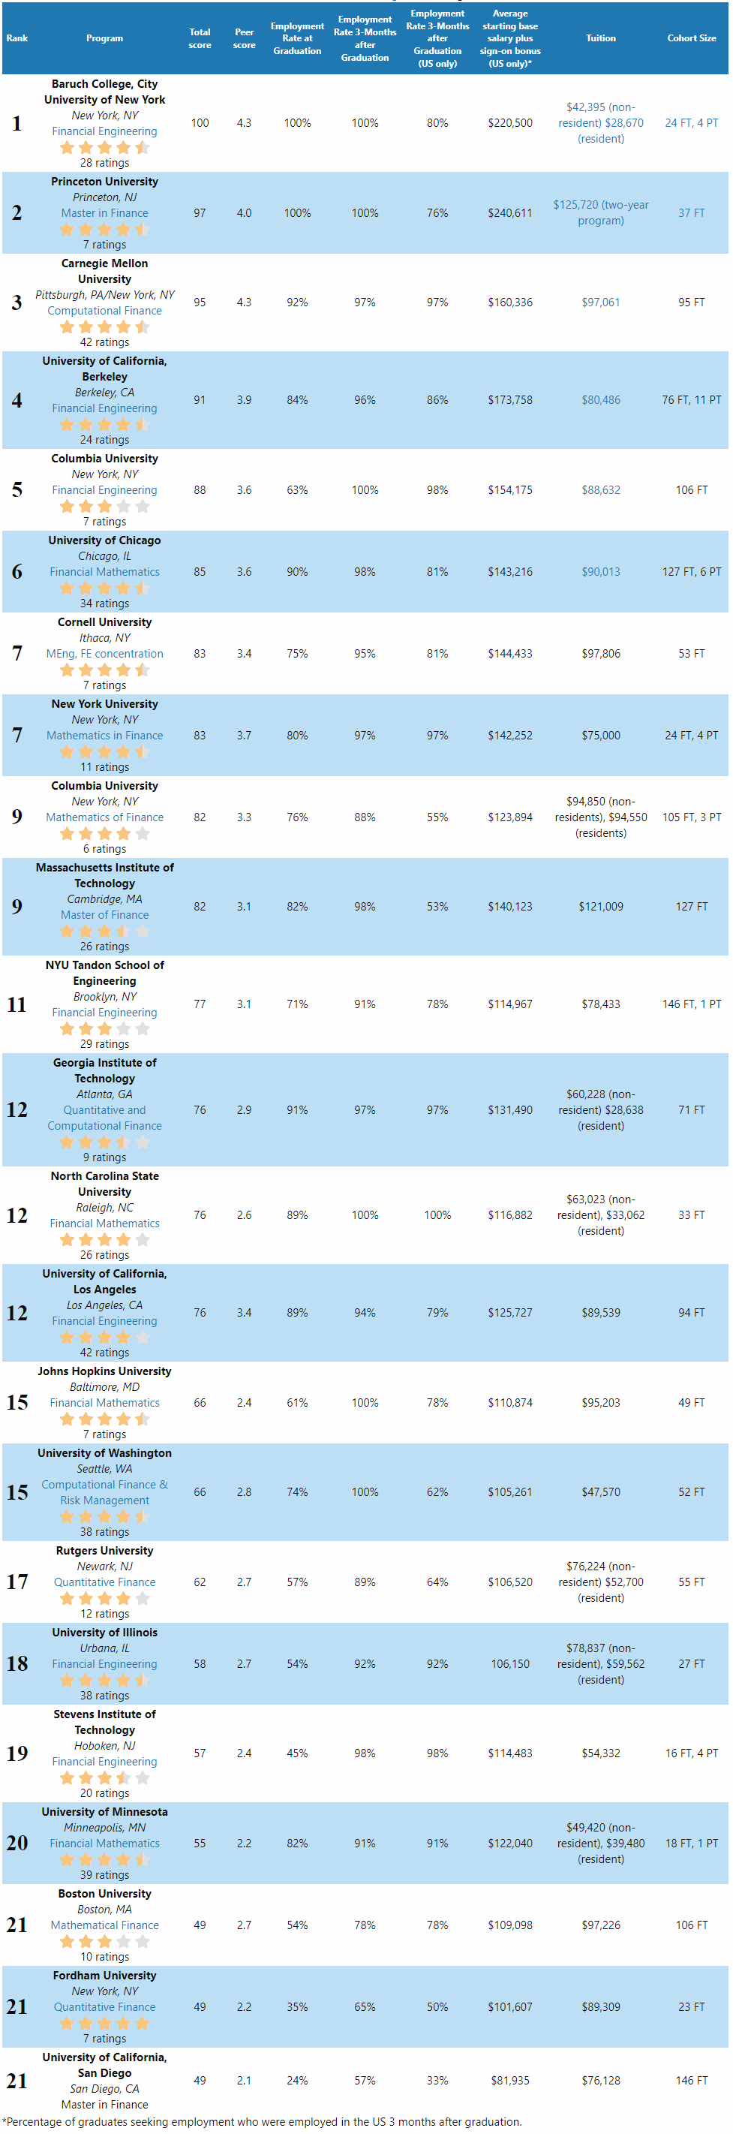Open the MEng, FE concentration link
This screenshot has height=2134, width=733.
point(104,654)
